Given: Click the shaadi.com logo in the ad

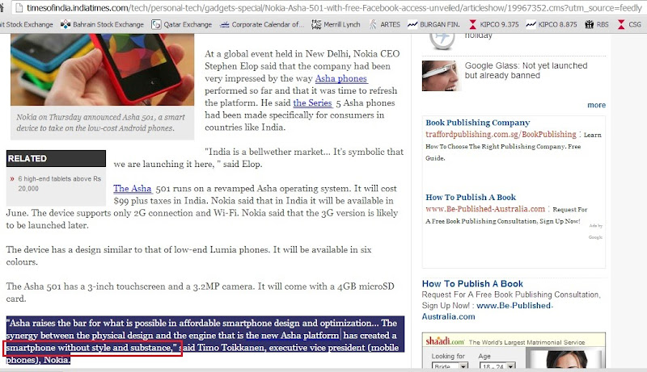Looking at the screenshot, I should point(445,341).
